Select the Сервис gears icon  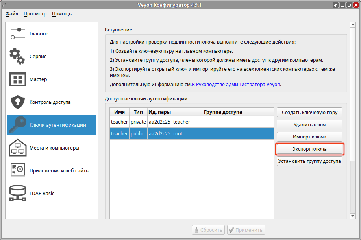point(17,56)
